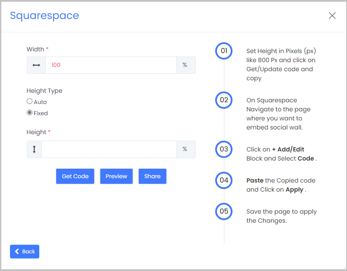Click the Width field label

(38, 49)
